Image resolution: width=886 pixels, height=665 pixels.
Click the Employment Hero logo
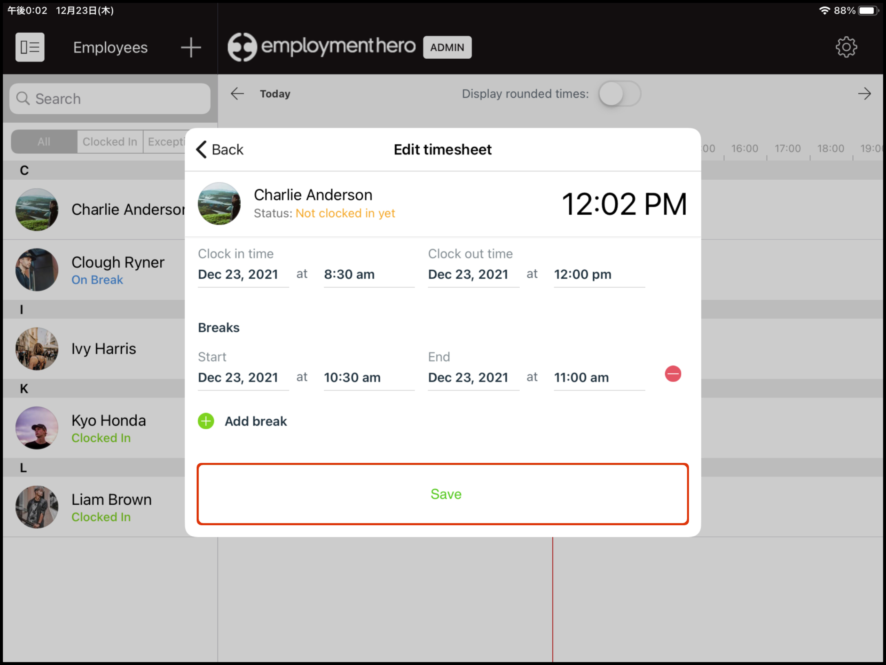(321, 47)
